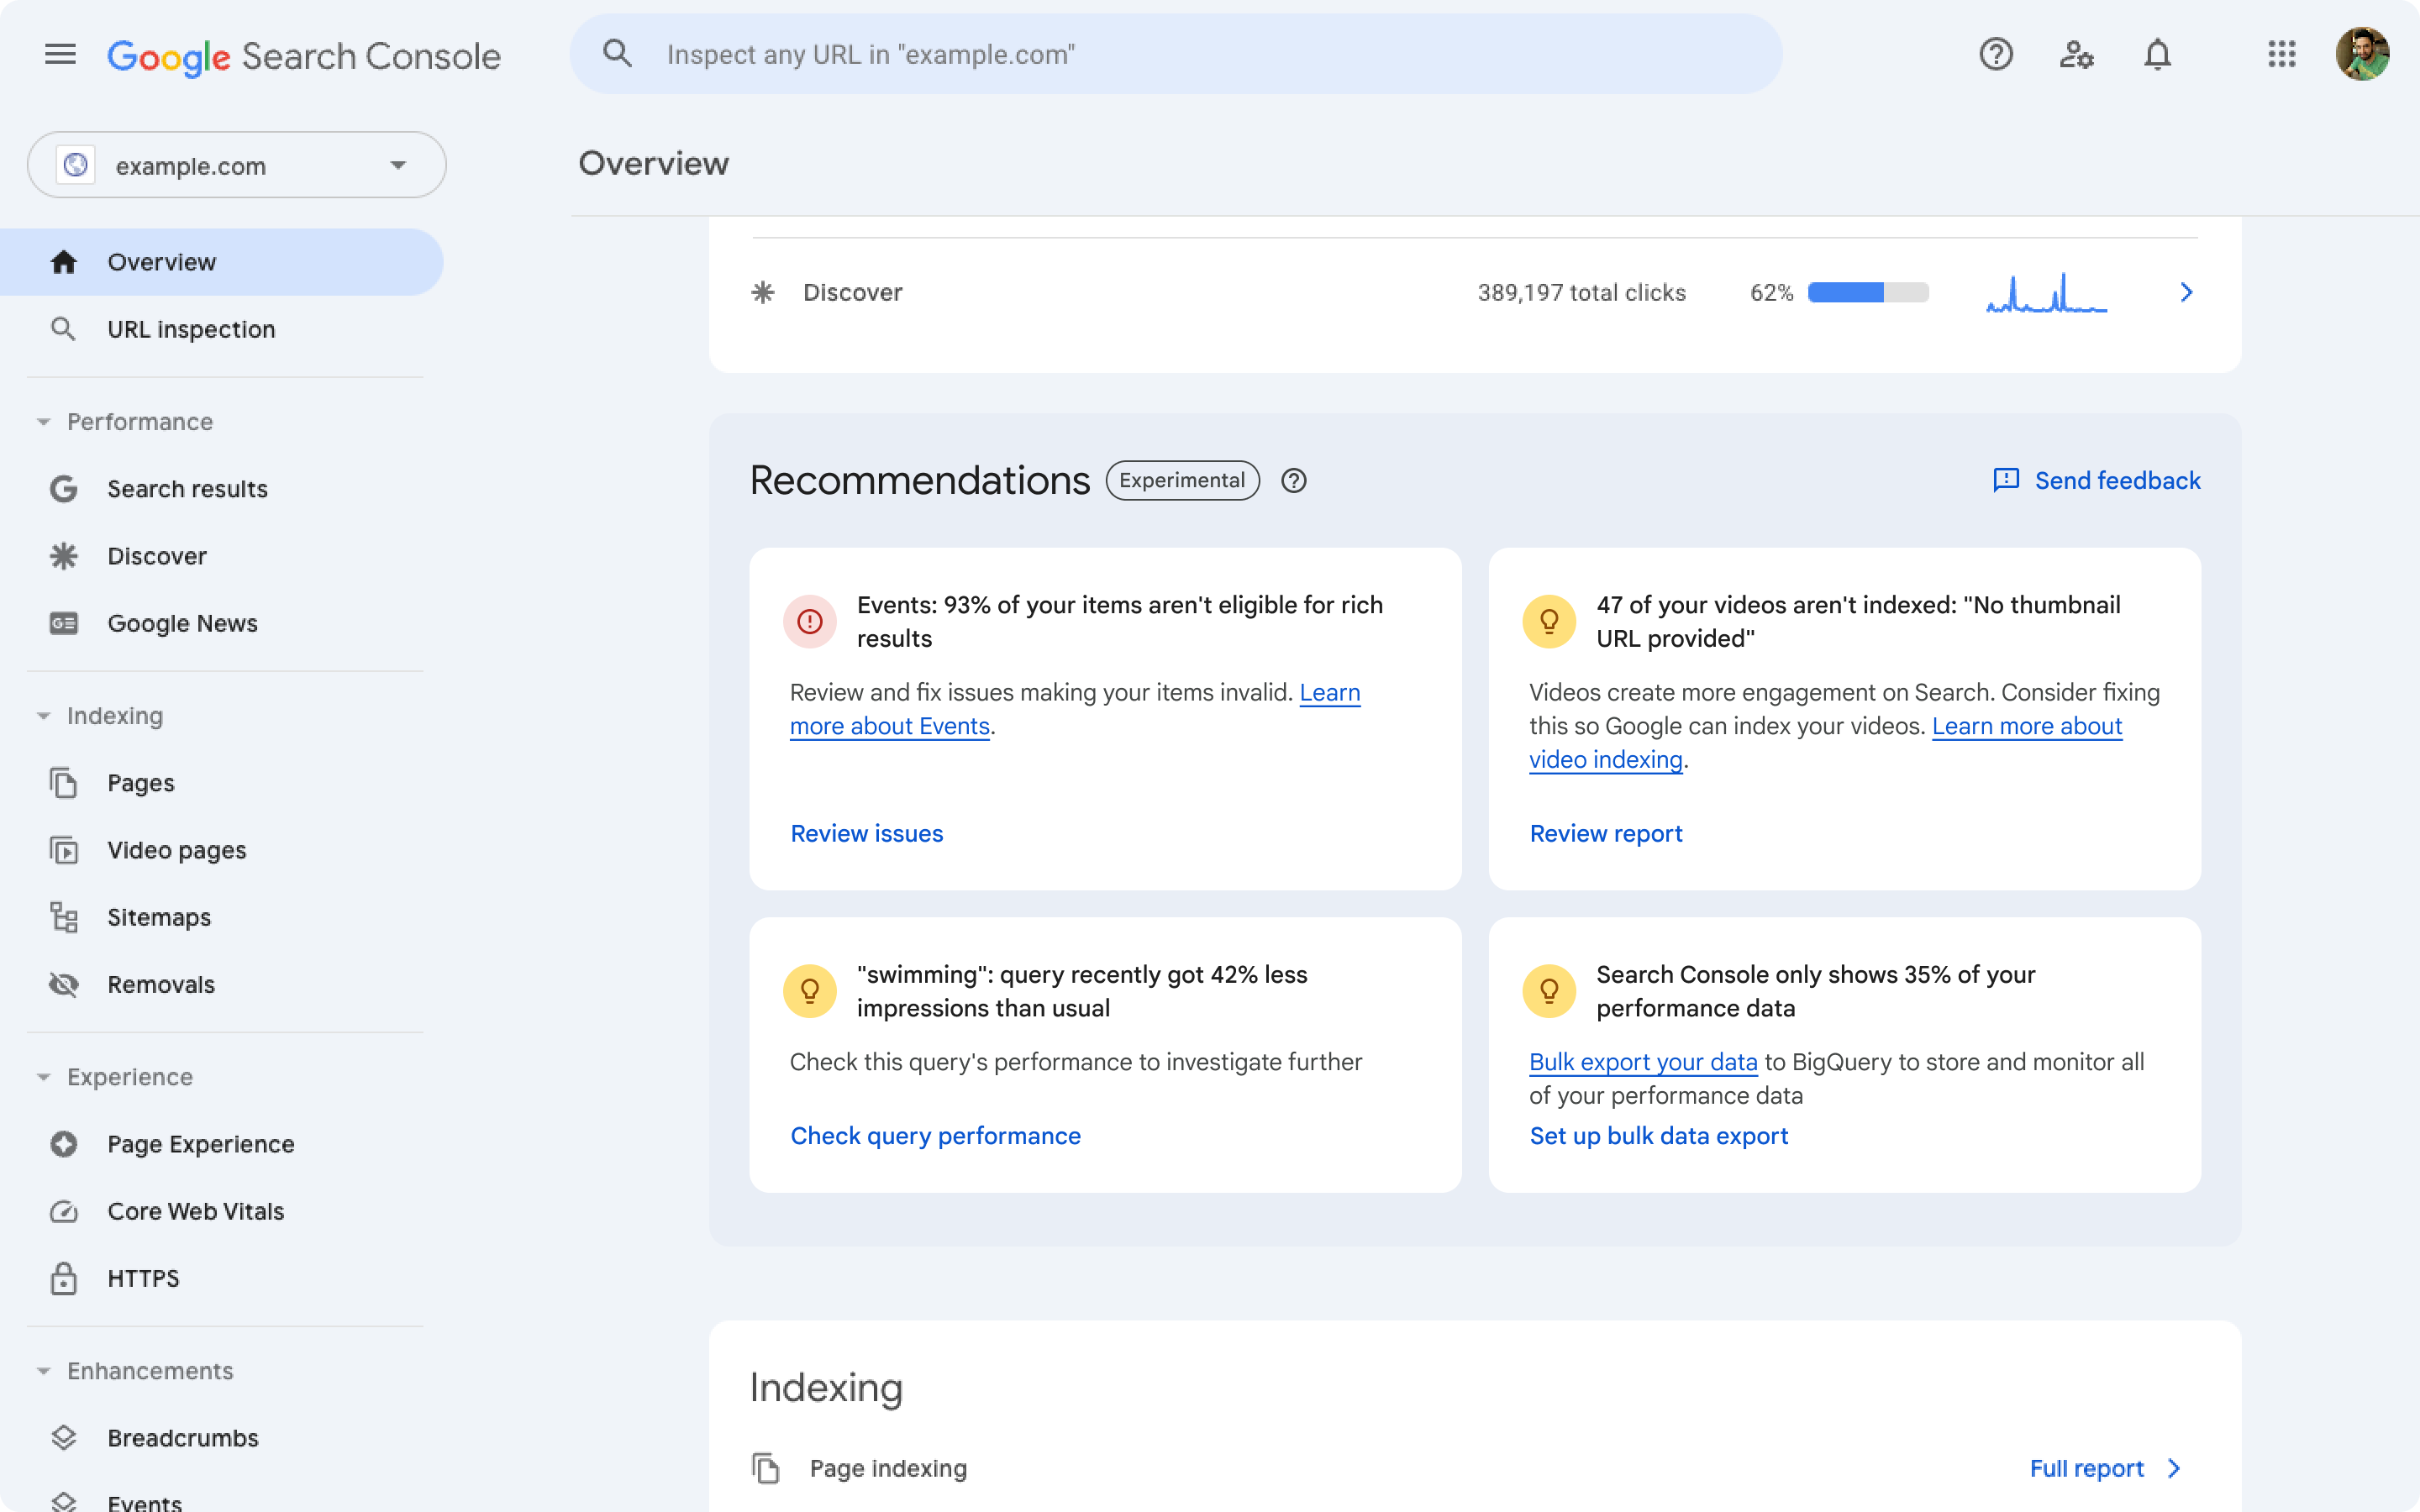Collapse the Performance section
This screenshot has height=1512, width=2420.
[x=42, y=420]
